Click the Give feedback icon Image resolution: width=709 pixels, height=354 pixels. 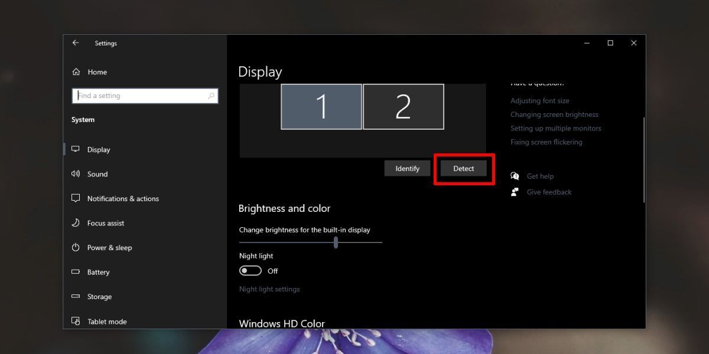[515, 191]
